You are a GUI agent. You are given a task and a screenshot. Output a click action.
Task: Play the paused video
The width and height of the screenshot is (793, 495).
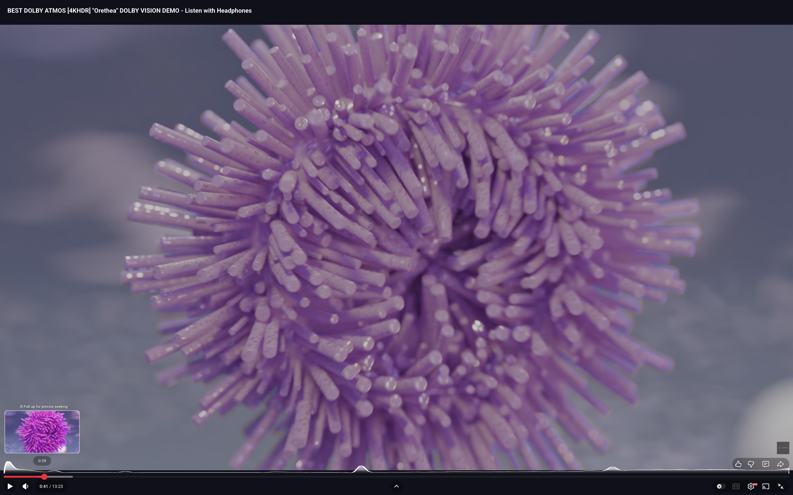[x=10, y=486]
